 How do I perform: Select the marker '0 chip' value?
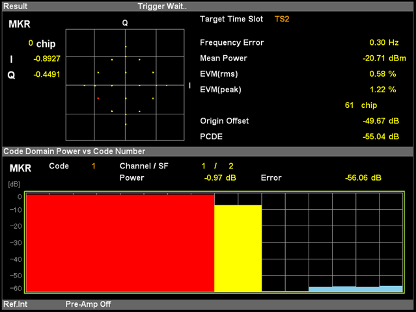[42, 44]
